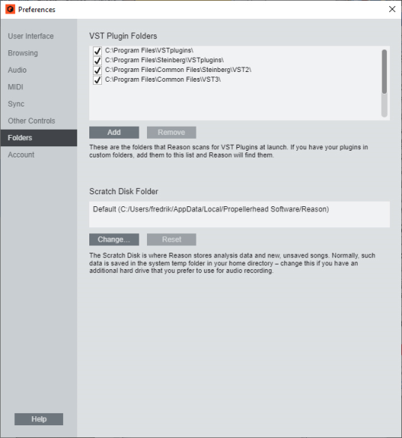The width and height of the screenshot is (402, 438).
Task: Click the VST folder list scrollbar
Action: (x=385, y=83)
